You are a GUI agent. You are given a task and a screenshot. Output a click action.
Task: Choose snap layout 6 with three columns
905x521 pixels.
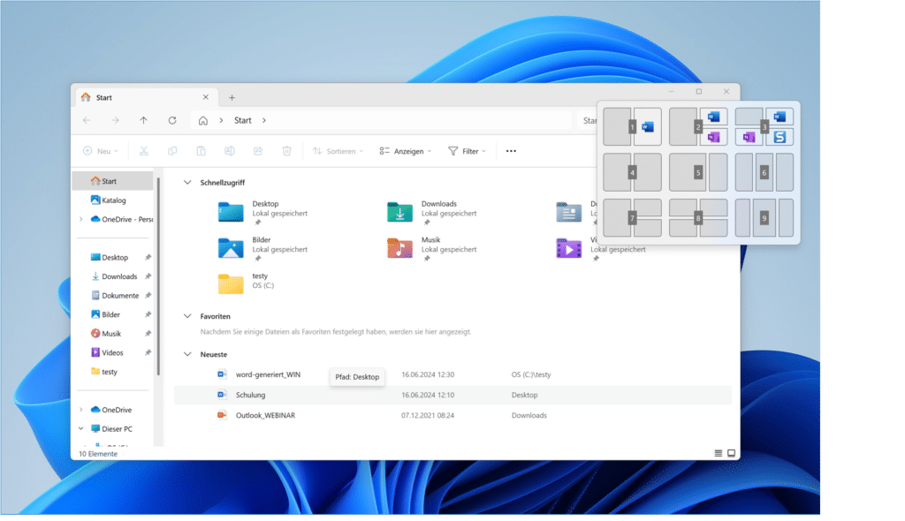764,173
